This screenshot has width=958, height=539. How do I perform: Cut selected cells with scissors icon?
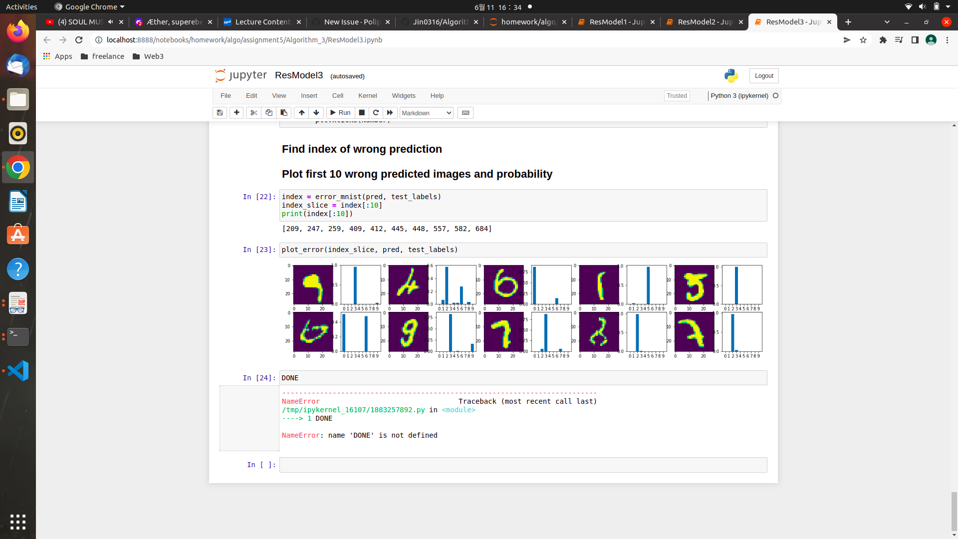[x=253, y=113]
